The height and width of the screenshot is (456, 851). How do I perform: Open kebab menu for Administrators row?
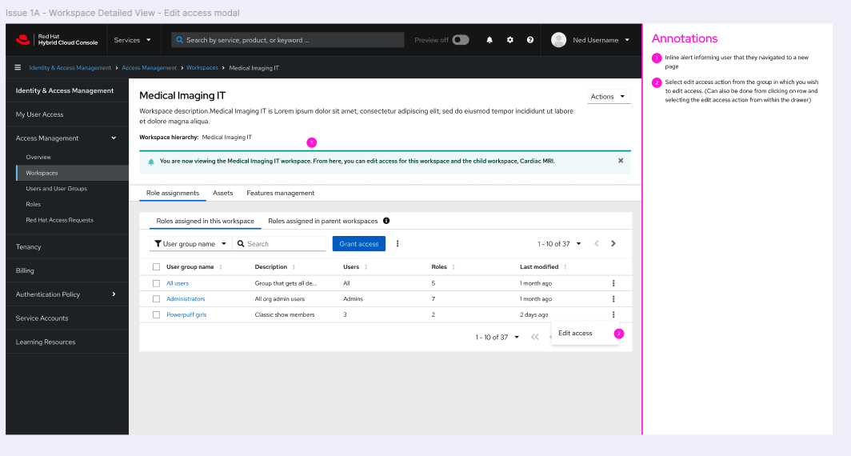click(613, 299)
